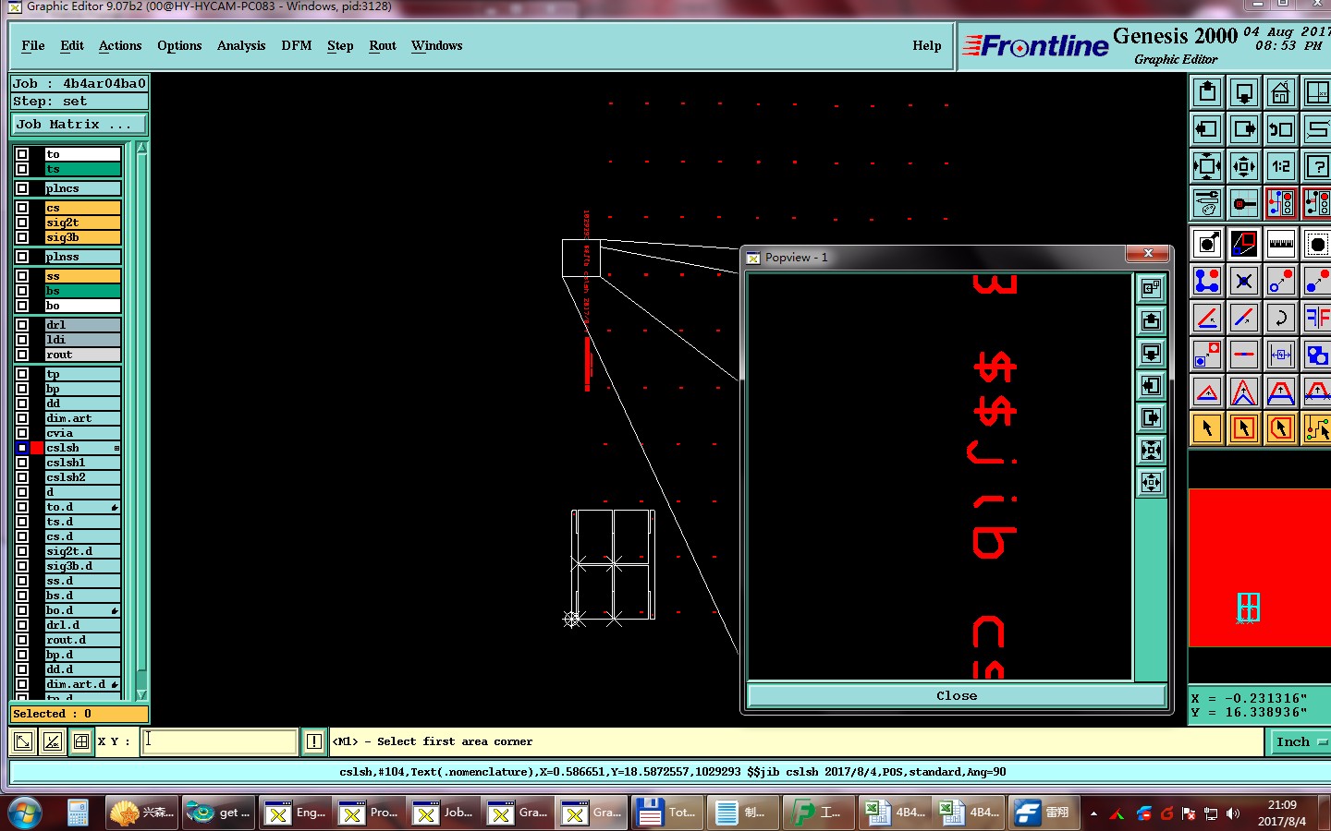Activate the single arrow select tool
The width and height of the screenshot is (1331, 831).
tap(1207, 428)
